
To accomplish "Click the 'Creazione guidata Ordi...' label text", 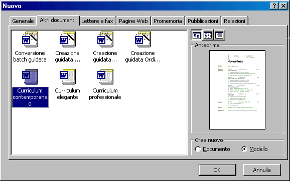I will click(143, 56).
